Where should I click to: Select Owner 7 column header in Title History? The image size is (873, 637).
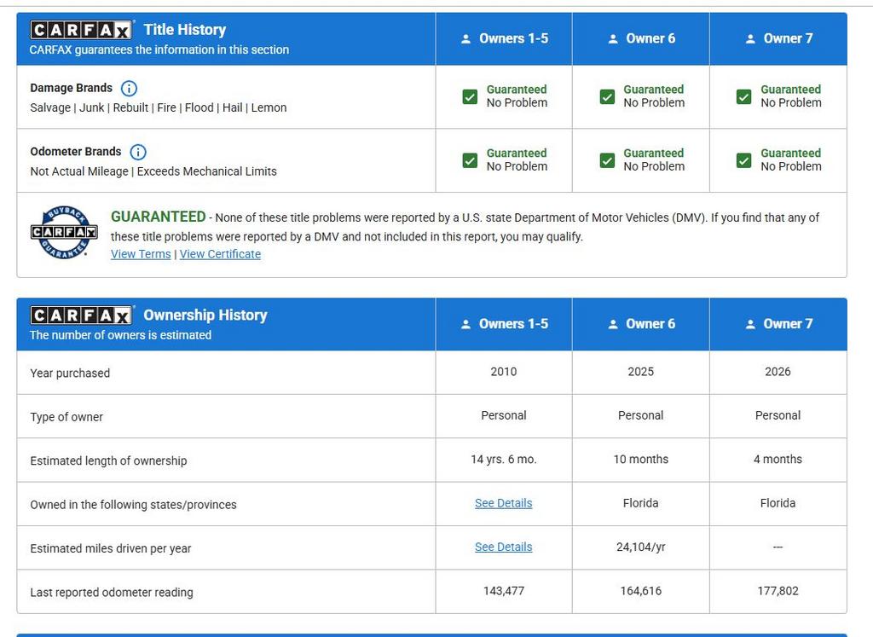tap(778, 39)
